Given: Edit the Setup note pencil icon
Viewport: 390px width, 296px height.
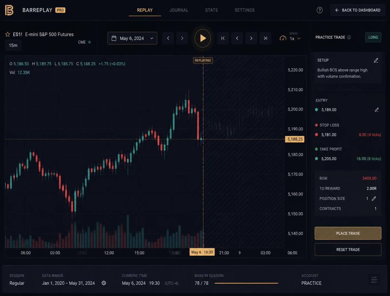Looking at the screenshot, I should pyautogui.click(x=376, y=60).
